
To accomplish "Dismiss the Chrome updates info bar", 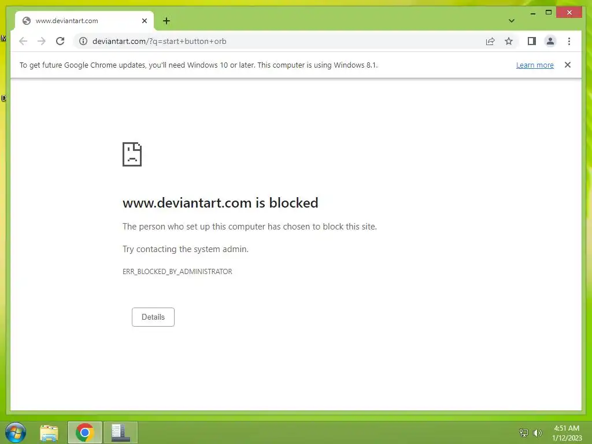I will click(568, 65).
